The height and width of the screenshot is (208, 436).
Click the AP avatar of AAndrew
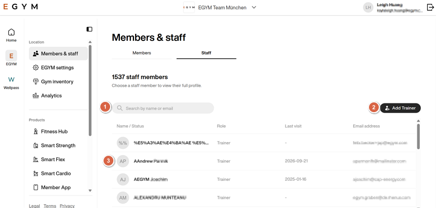pyautogui.click(x=123, y=161)
